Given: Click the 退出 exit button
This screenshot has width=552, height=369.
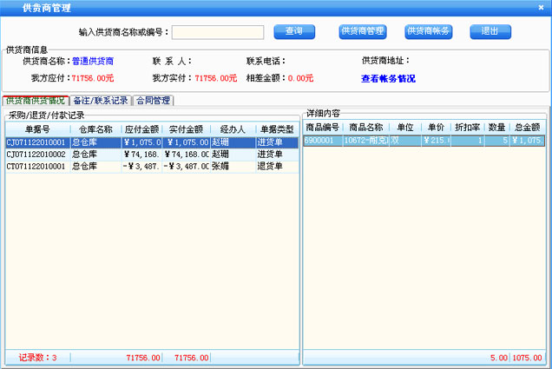Looking at the screenshot, I should coord(490,31).
